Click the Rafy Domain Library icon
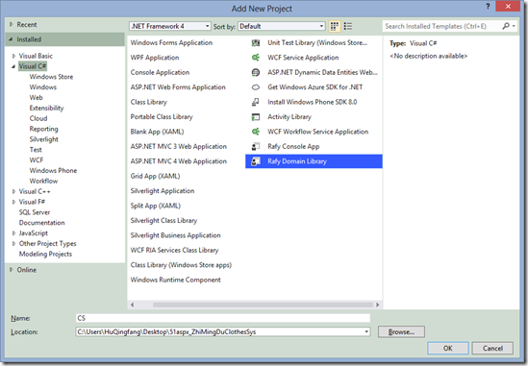The width and height of the screenshot is (528, 366). (256, 161)
